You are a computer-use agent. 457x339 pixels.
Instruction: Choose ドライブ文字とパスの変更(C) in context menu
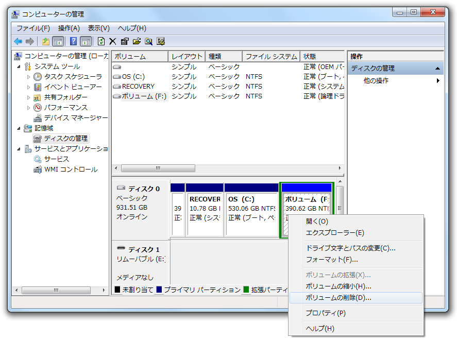[x=356, y=248]
